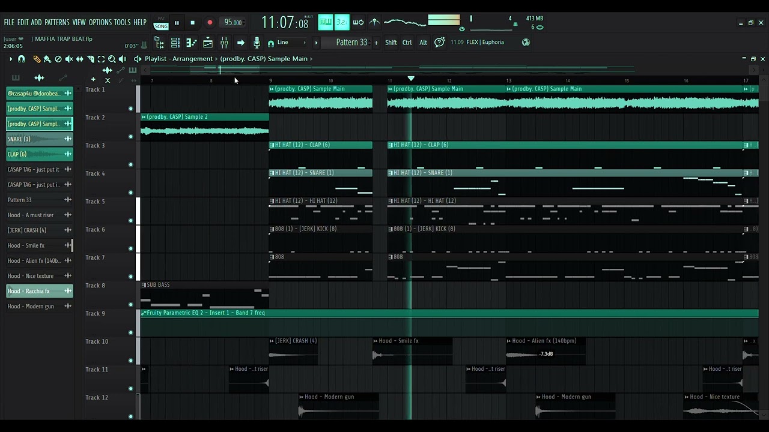Add new pattern with plus beside Pattern 33
The width and height of the screenshot is (769, 432).
pyautogui.click(x=376, y=43)
